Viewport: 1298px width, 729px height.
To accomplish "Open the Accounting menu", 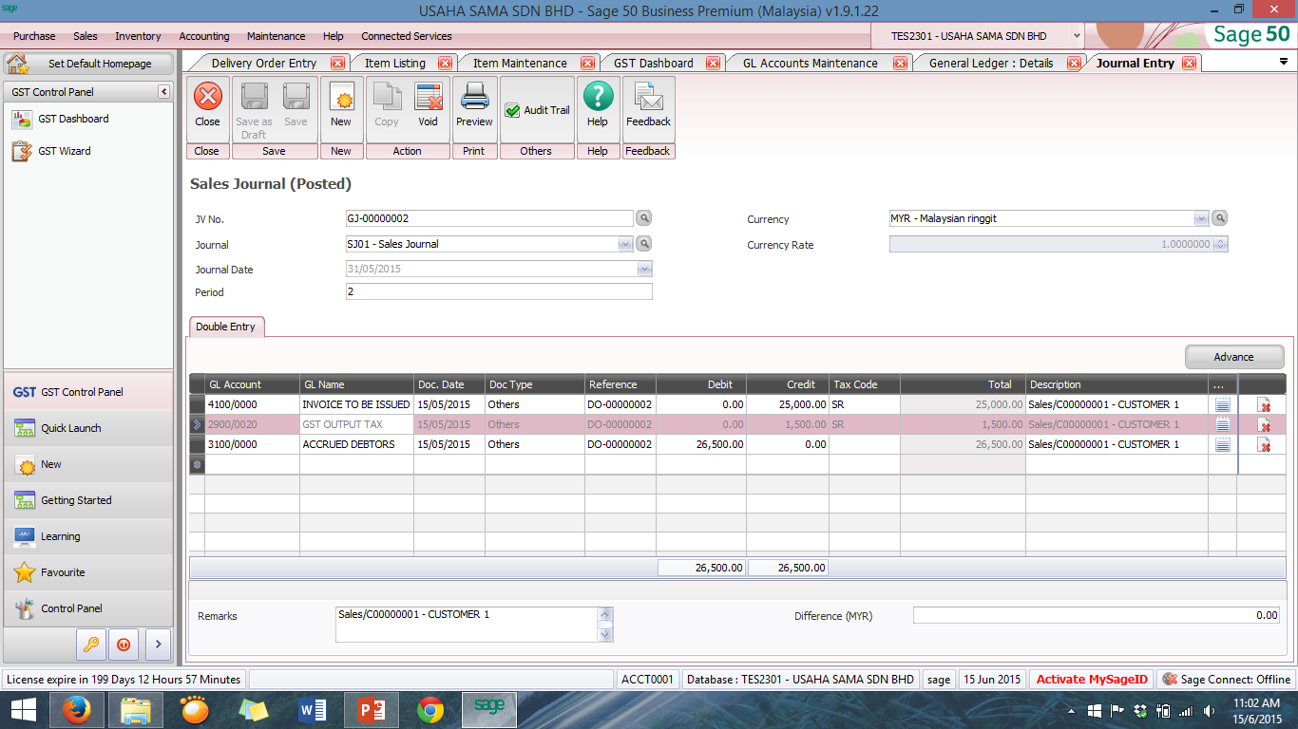I will click(x=204, y=36).
